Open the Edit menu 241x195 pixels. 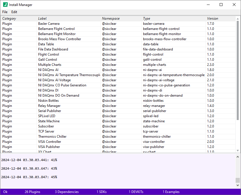14,12
